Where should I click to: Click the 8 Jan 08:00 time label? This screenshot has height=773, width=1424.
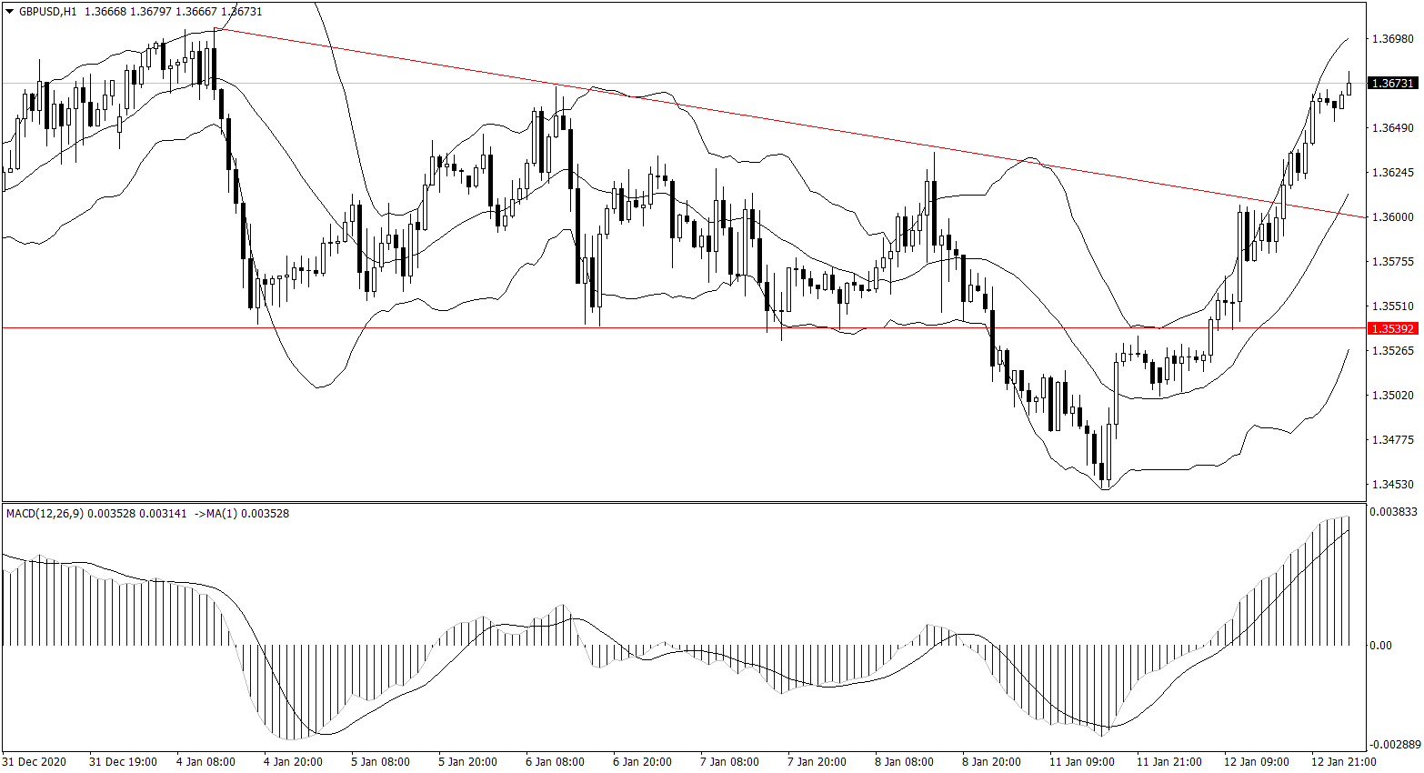904,762
